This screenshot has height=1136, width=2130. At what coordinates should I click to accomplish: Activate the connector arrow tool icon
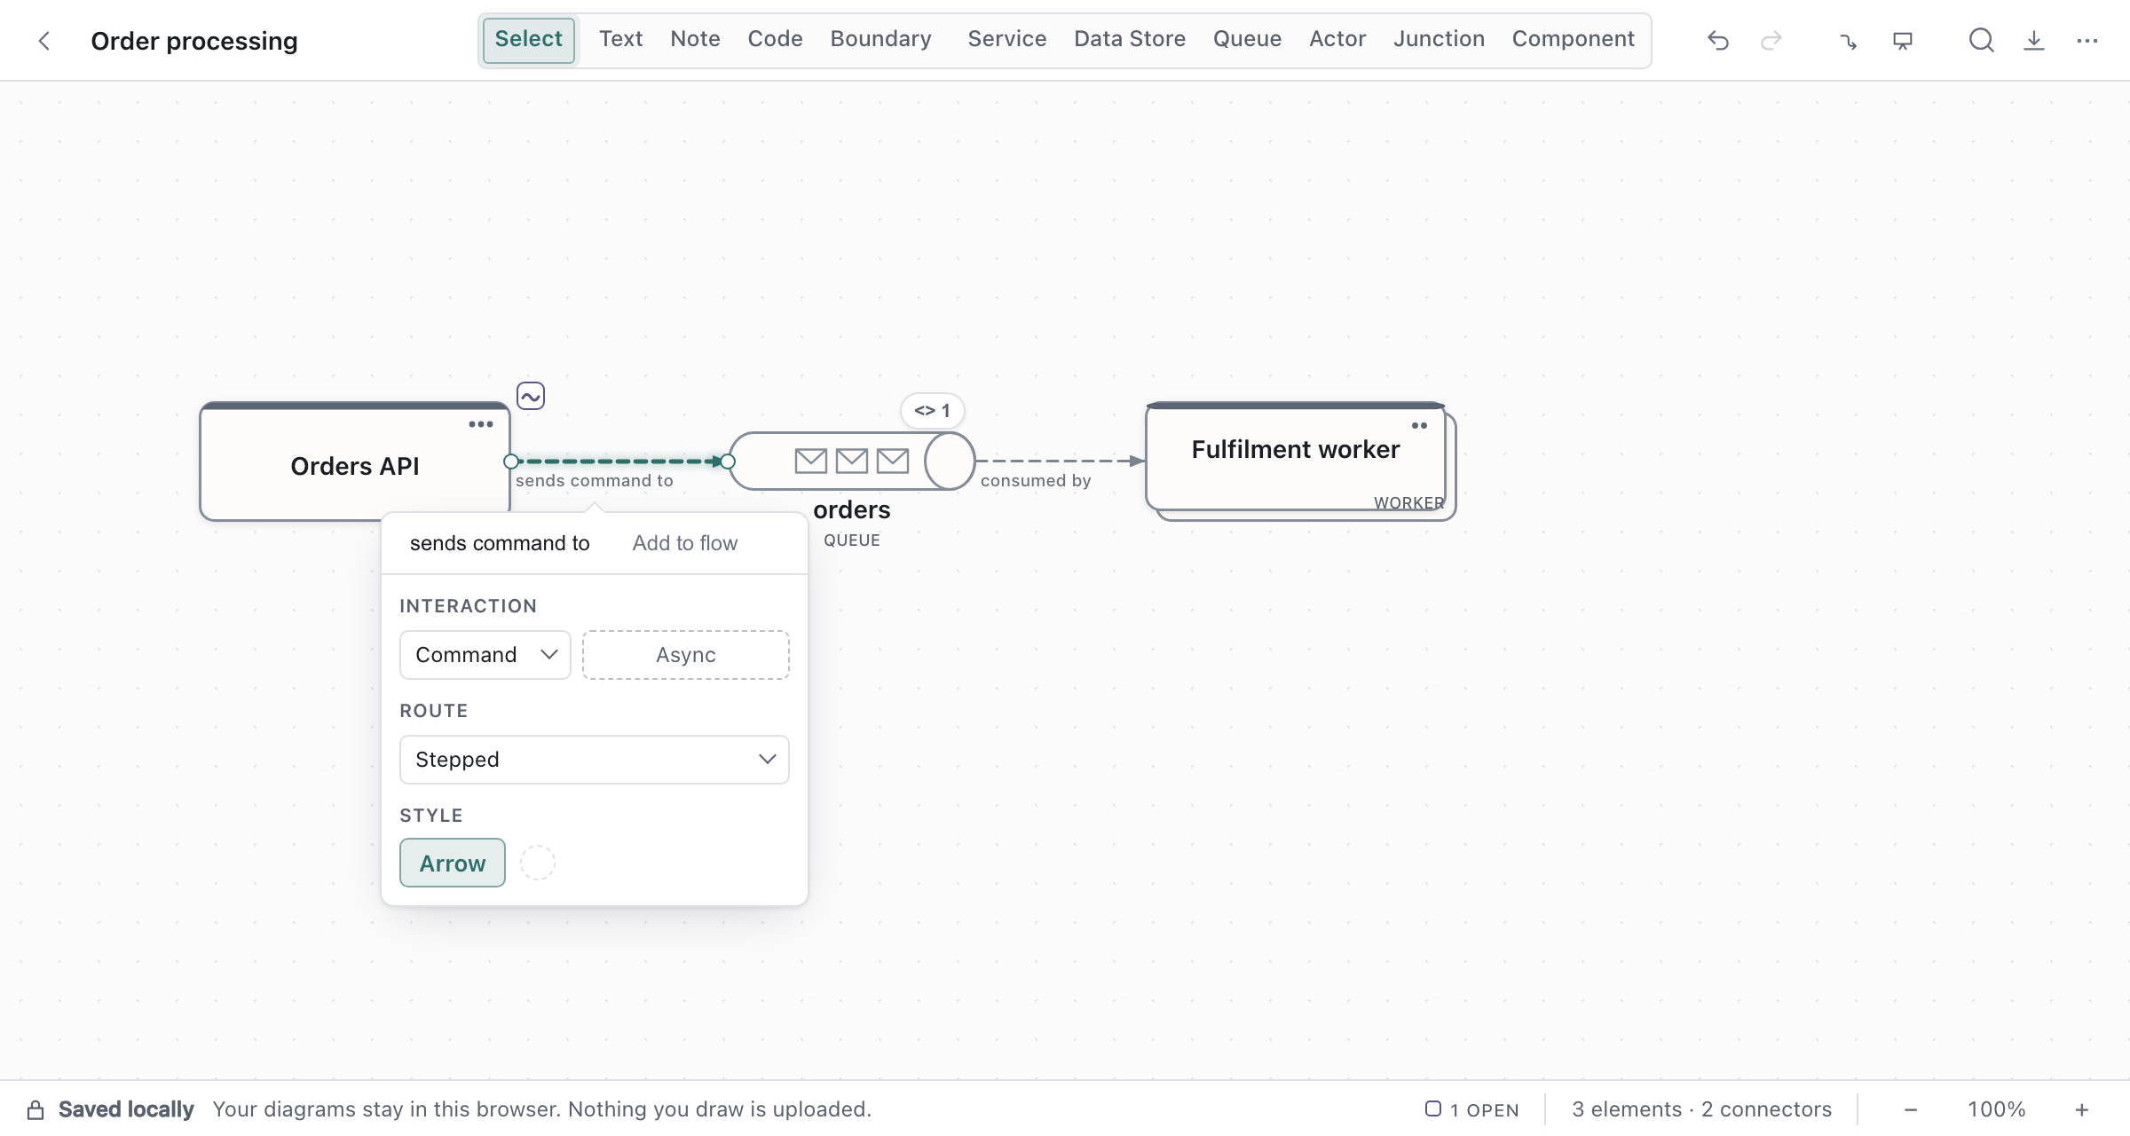coord(1849,41)
